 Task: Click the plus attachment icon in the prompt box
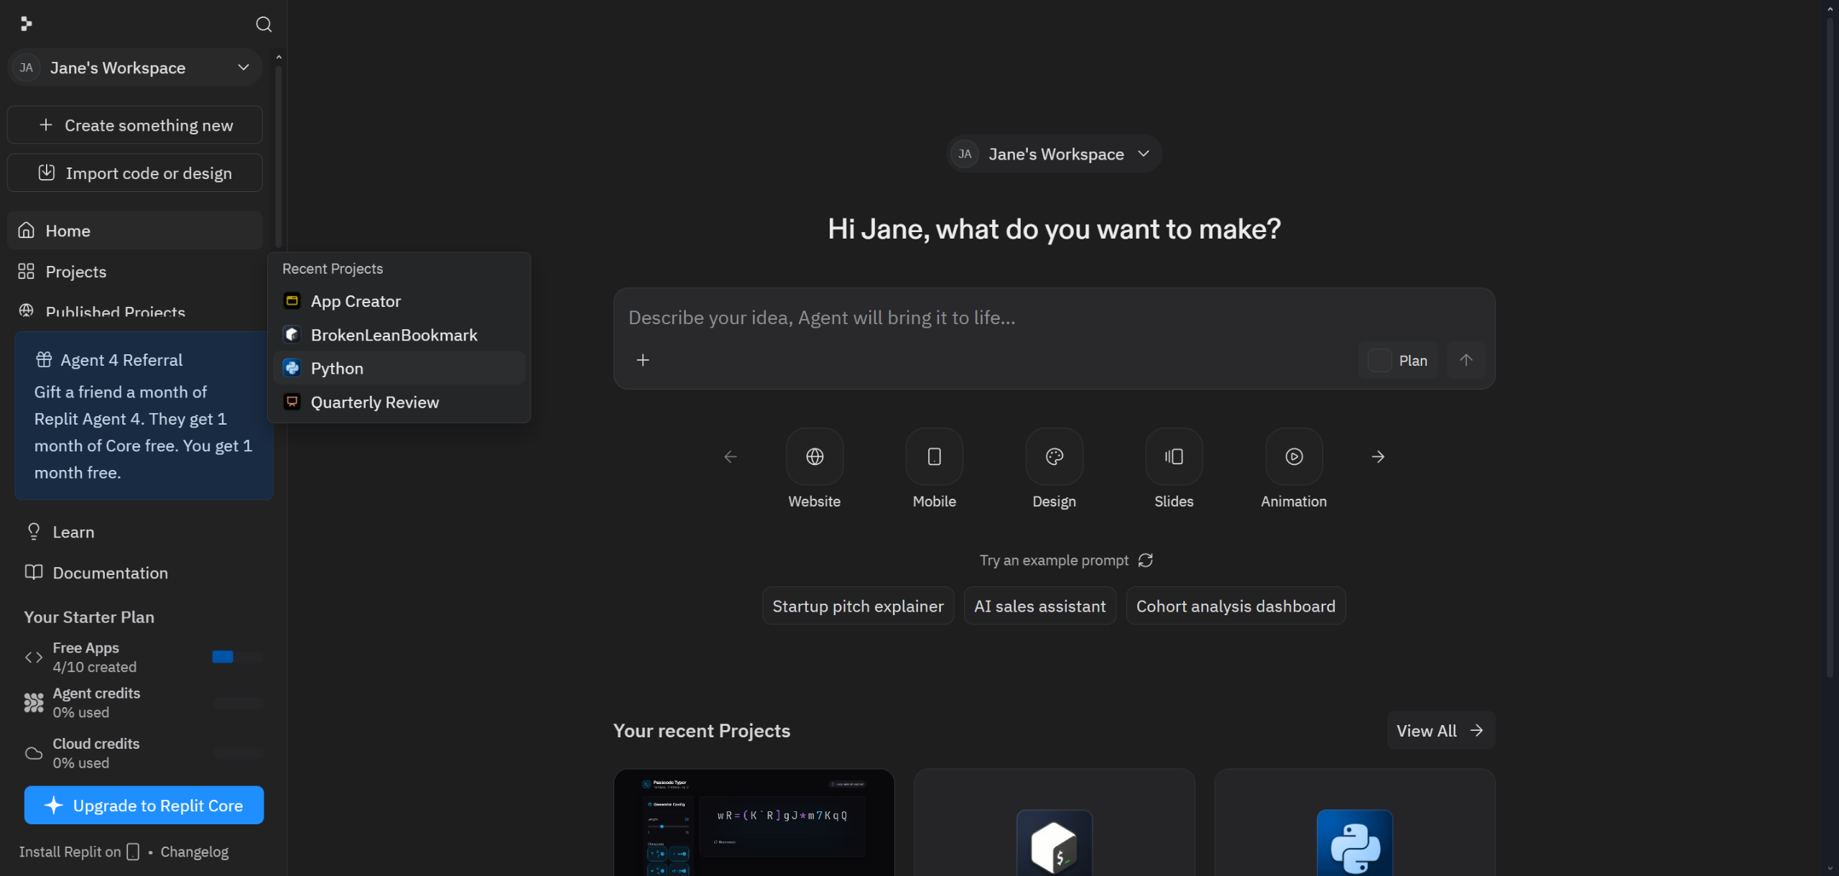(x=642, y=360)
